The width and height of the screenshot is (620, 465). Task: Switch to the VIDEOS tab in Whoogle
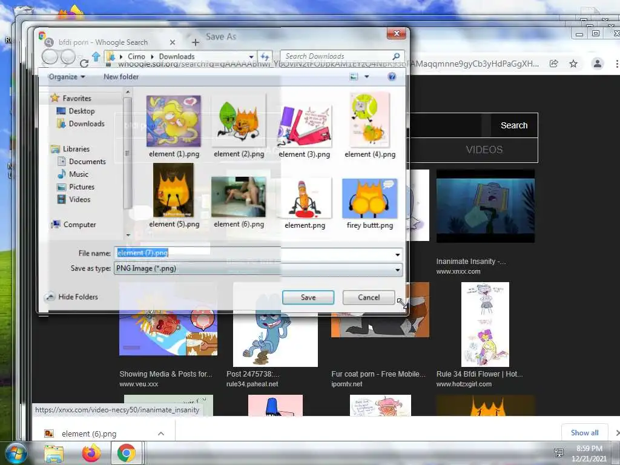(x=484, y=150)
